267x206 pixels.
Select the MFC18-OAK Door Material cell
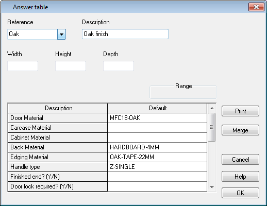[157, 118]
